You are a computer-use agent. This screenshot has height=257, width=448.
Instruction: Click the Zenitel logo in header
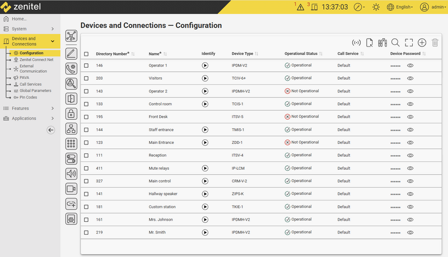coord(21,7)
